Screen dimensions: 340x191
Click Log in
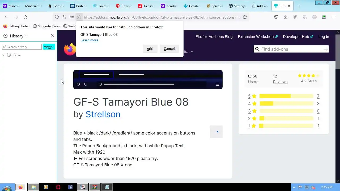point(324,37)
